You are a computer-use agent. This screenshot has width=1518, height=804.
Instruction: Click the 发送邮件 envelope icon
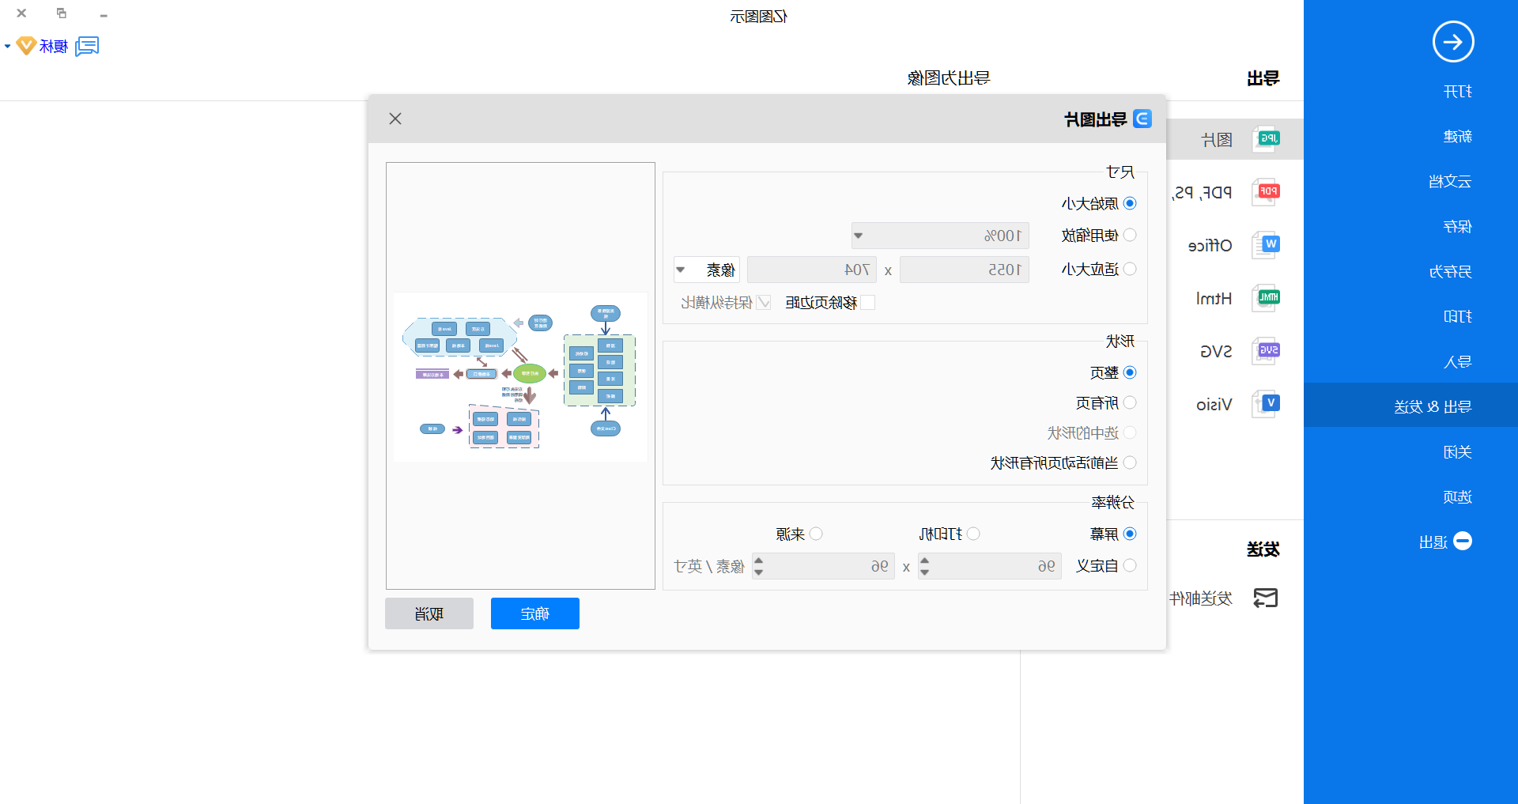point(1266,598)
